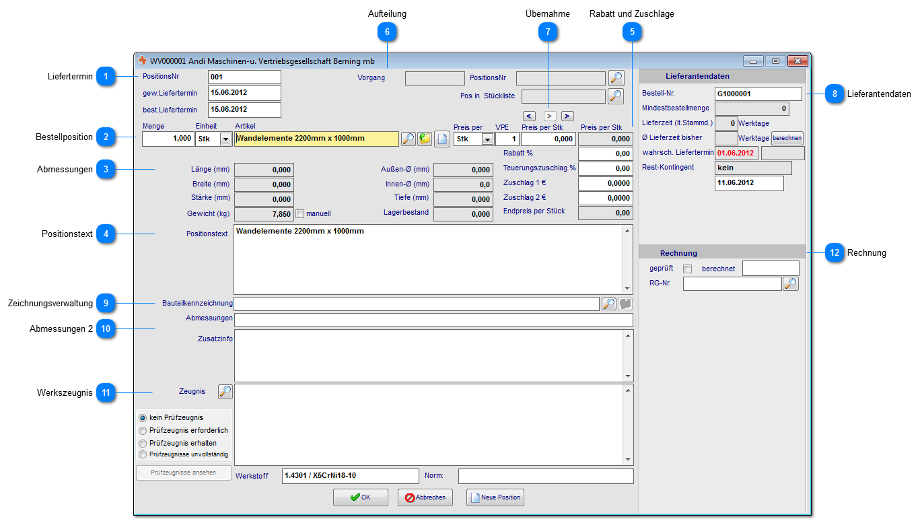Click the best.Liefertermin date field

tap(244, 110)
